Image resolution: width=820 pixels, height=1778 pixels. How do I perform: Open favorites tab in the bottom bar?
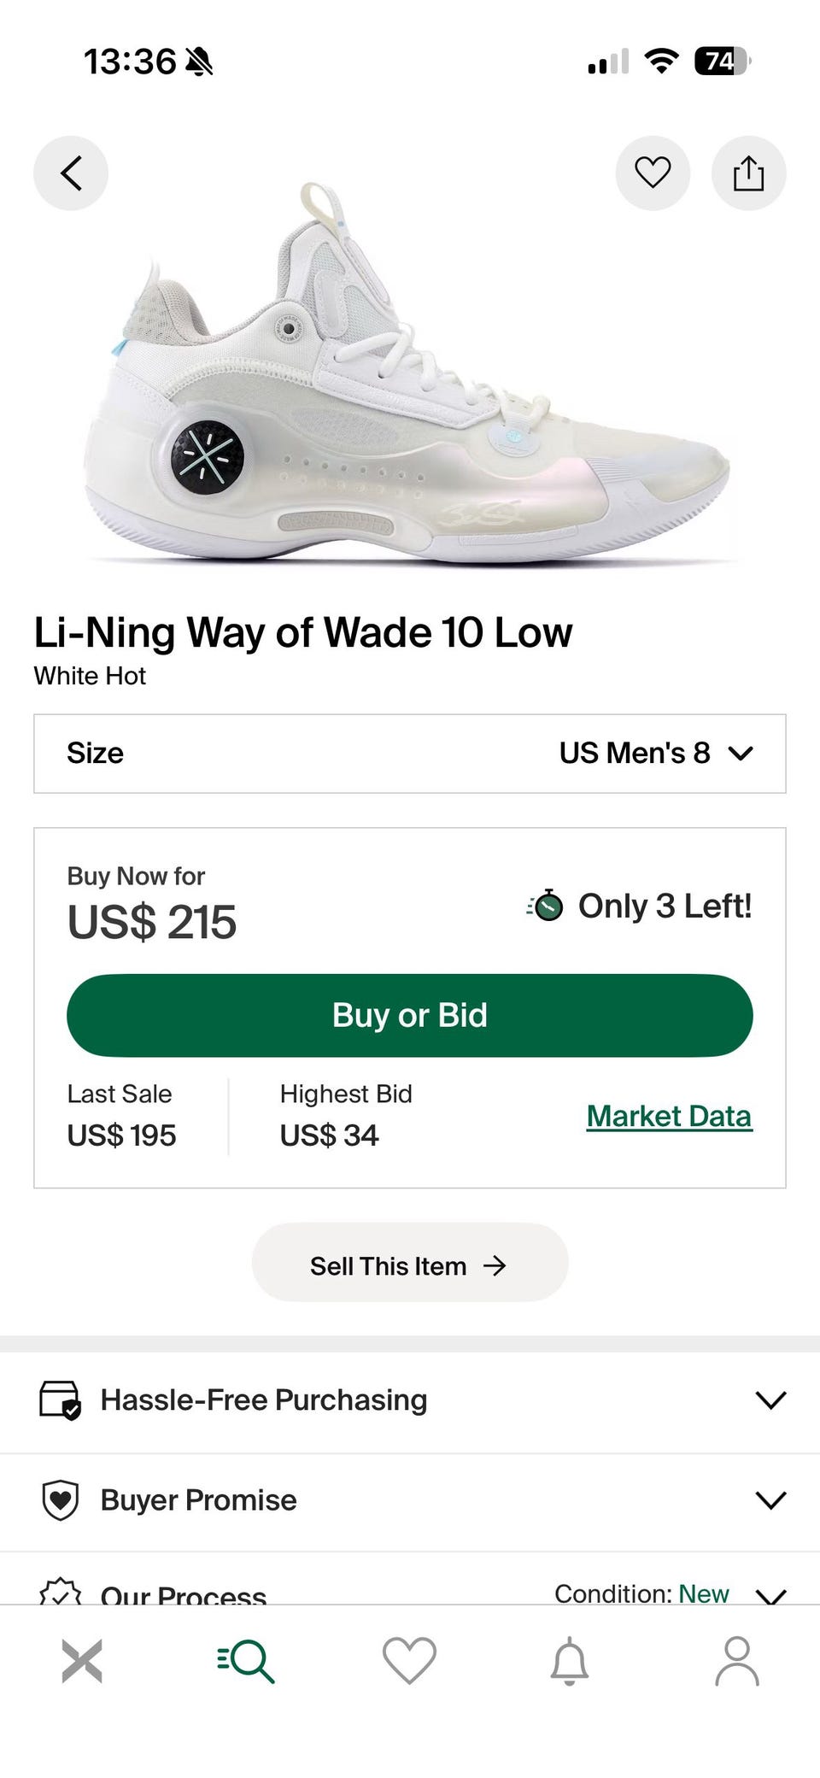pyautogui.click(x=409, y=1661)
